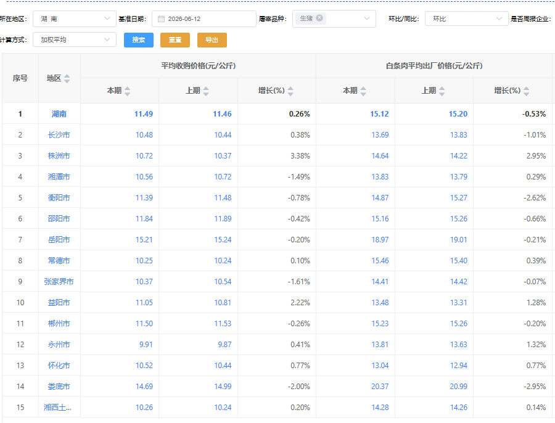Open the 所在地区 dropdown showing 湖南

point(75,18)
